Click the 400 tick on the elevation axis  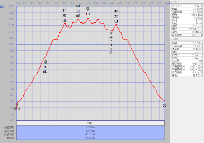(x=12, y=120)
